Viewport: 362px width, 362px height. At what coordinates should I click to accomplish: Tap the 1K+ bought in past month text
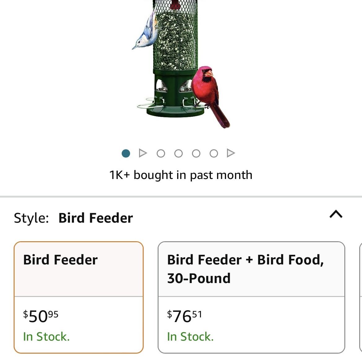(x=181, y=175)
